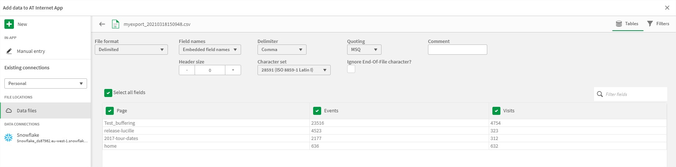676x167 pixels.
Task: Switch to the Filters tab
Action: point(658,24)
